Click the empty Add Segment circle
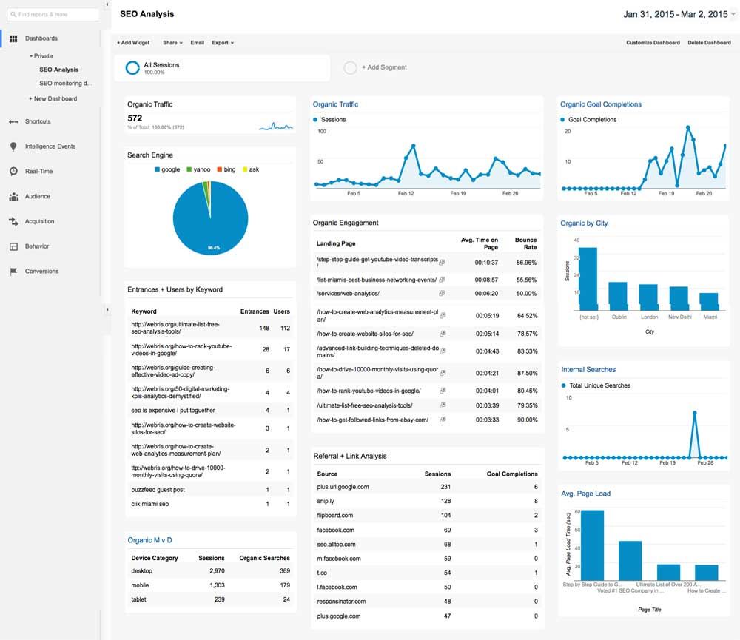Viewport: 740px width, 640px height. pos(350,68)
